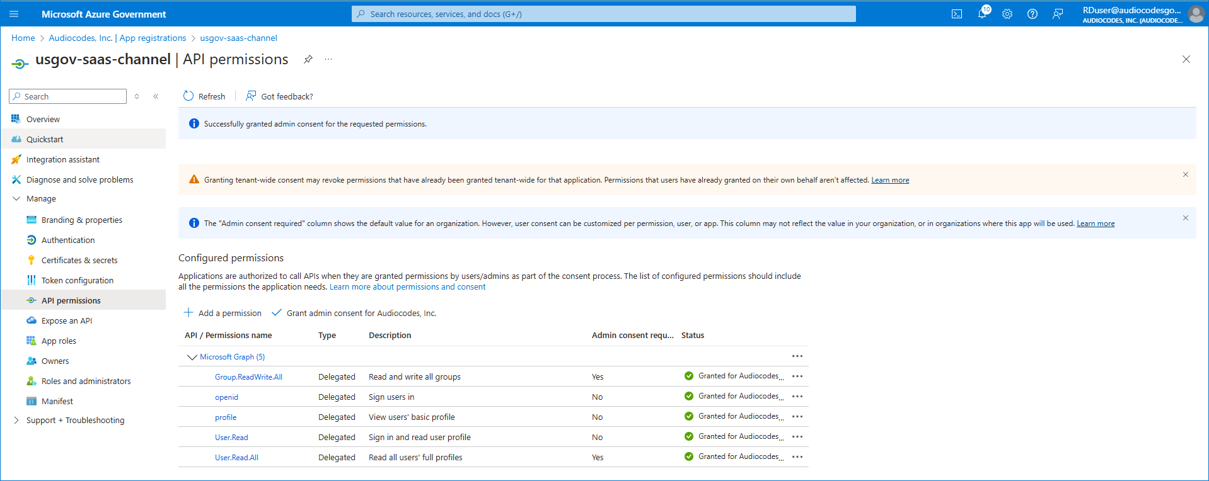Click the Refresh button

(204, 96)
